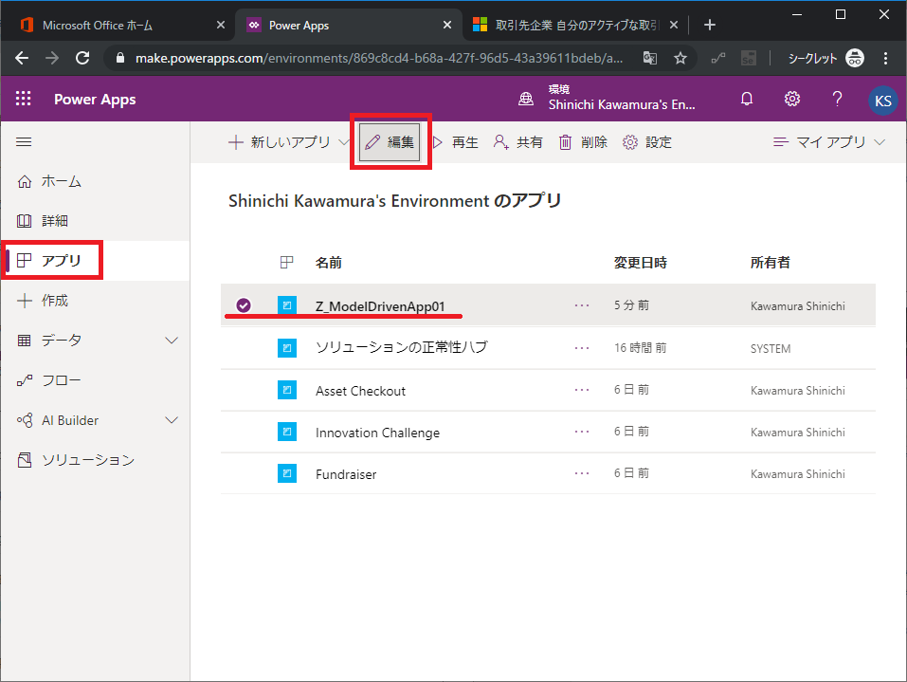907x682 pixels.
Task: Click the Asset Checkout app icon
Action: pos(287,390)
